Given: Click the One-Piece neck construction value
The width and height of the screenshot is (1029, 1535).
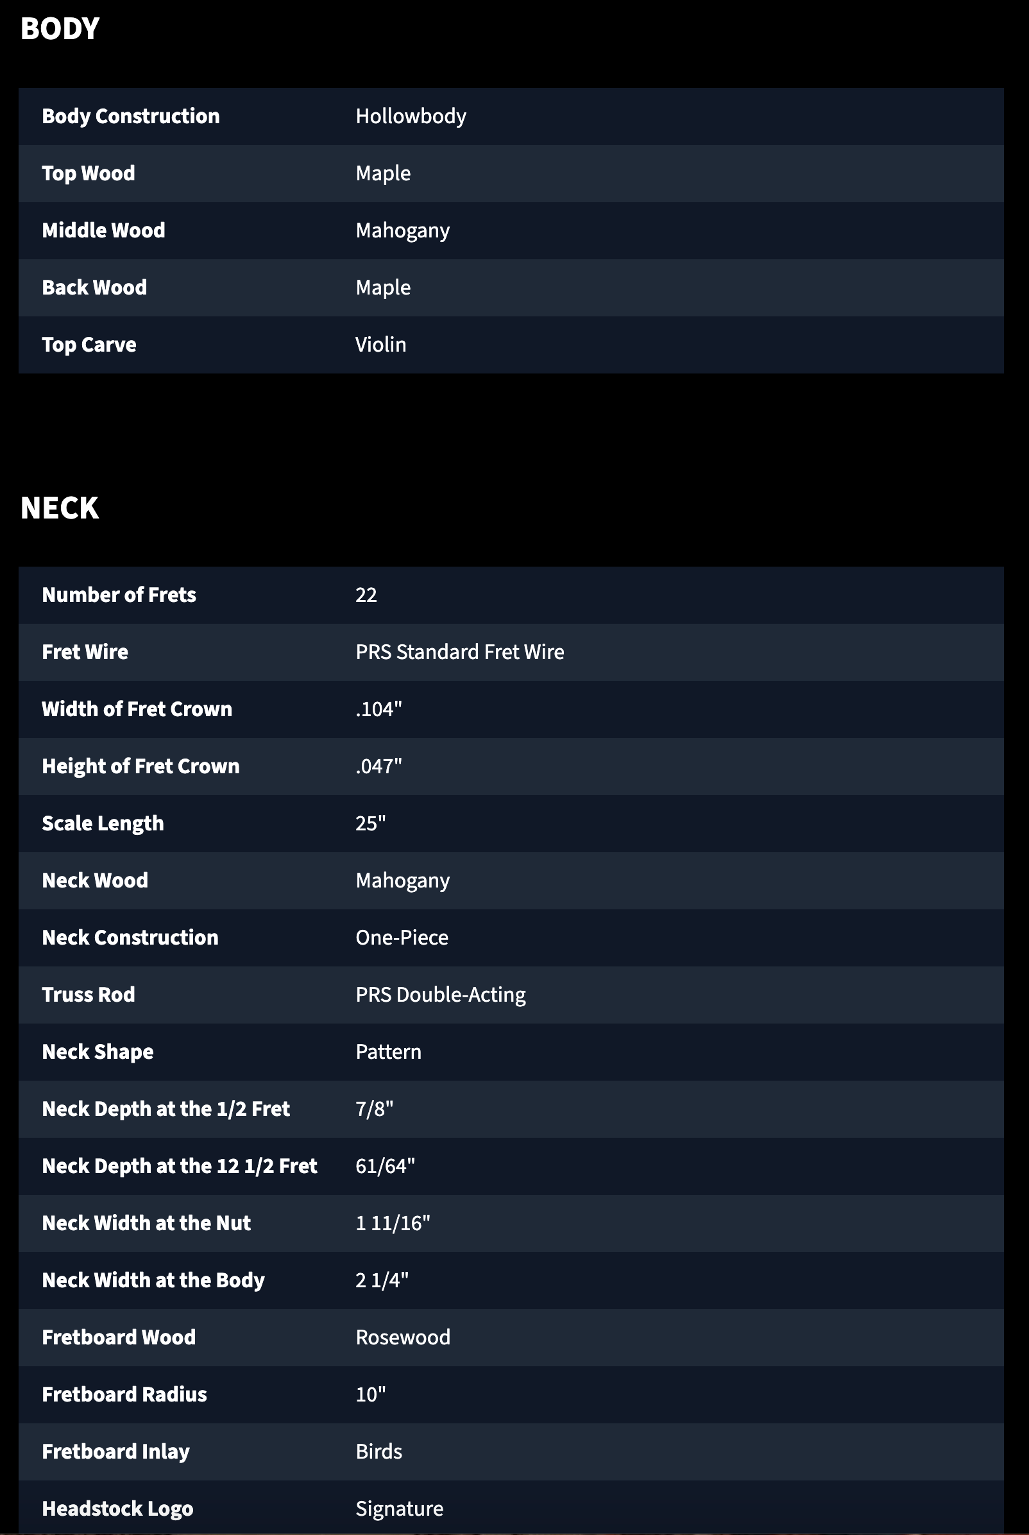Looking at the screenshot, I should pyautogui.click(x=402, y=937).
